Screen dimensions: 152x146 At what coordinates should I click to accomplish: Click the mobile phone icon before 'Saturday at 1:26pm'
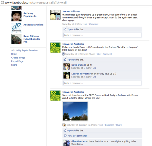(63, 54)
